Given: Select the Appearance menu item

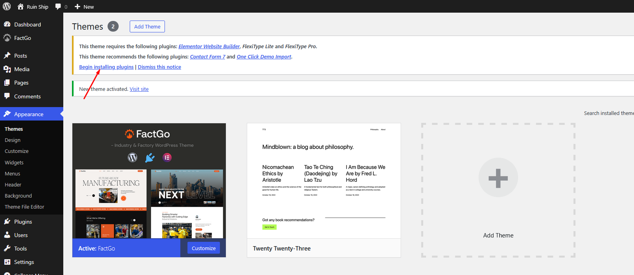Looking at the screenshot, I should click(32, 114).
